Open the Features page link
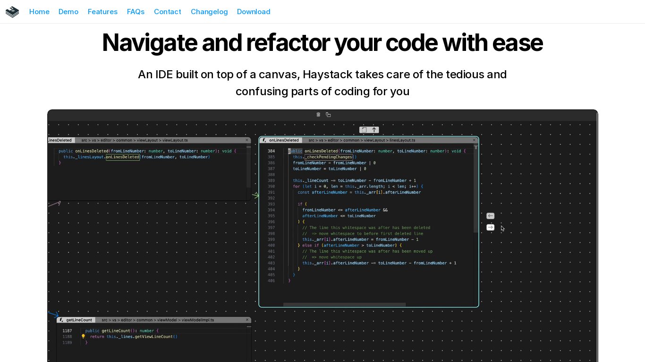Screen dimensions: 645x362 102,12
